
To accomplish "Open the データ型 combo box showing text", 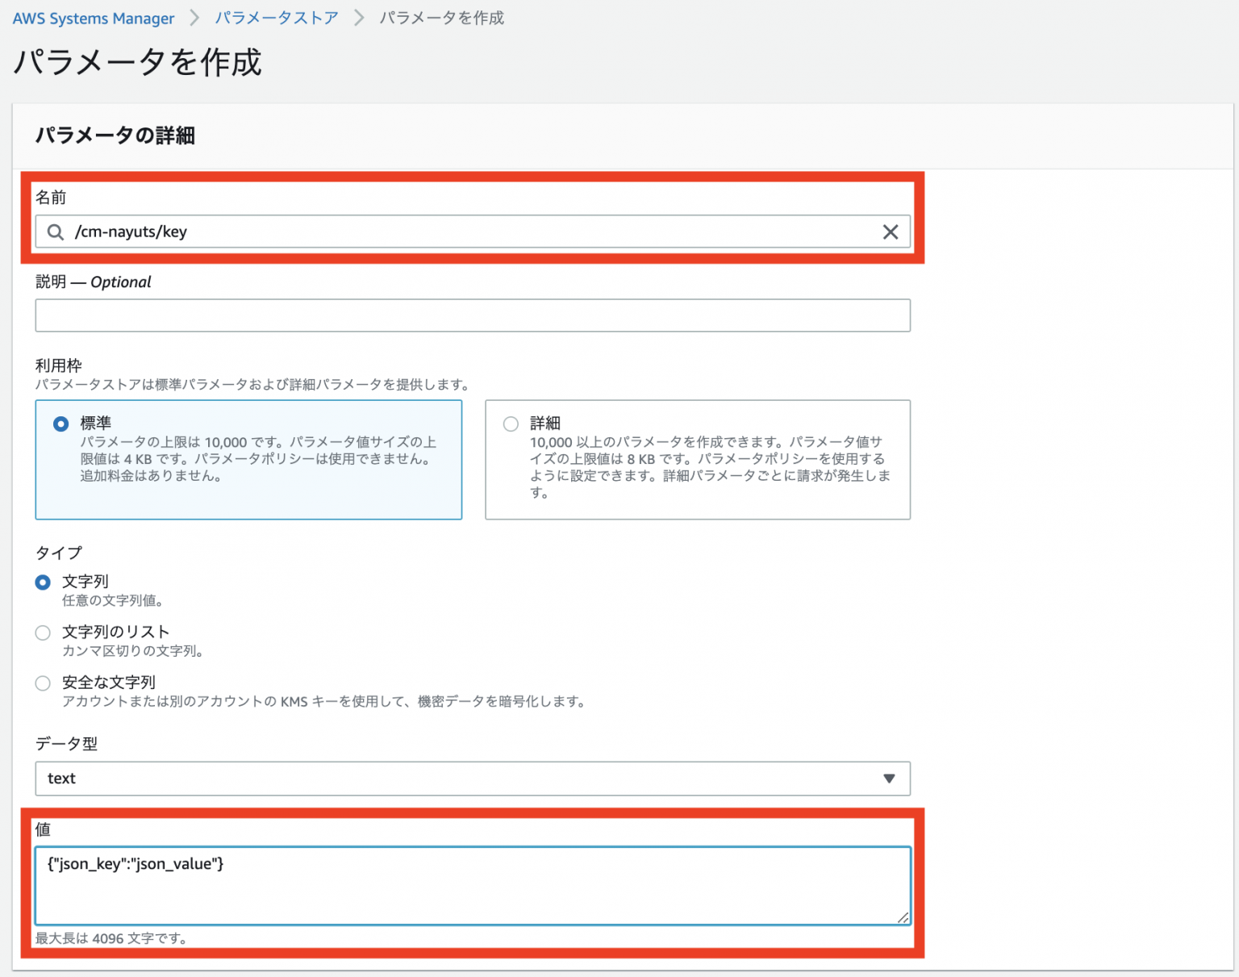I will coord(473,779).
